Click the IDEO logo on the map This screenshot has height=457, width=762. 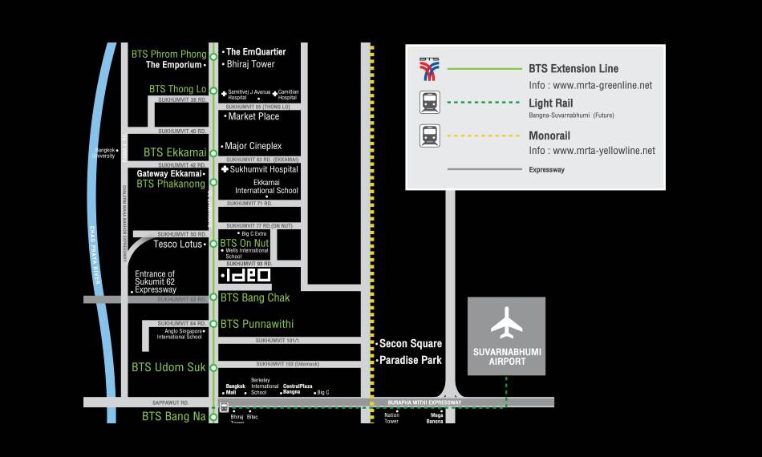pyautogui.click(x=248, y=275)
